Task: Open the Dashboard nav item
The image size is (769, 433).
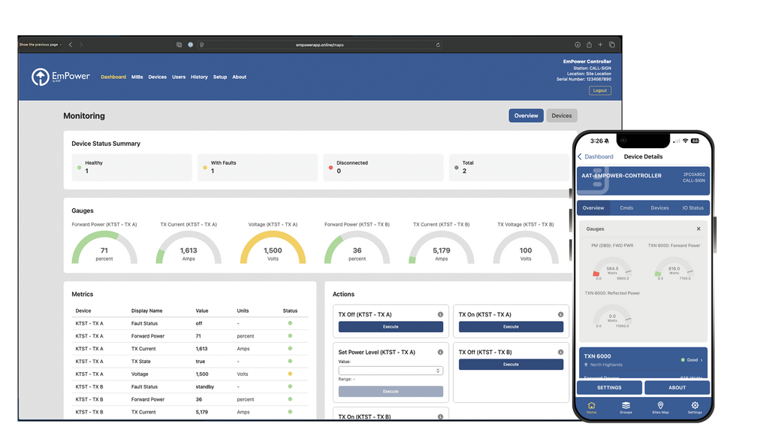Action: [113, 77]
